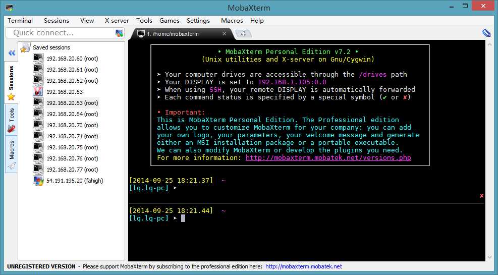Screen dimensions: 498x275
Task: Open the Sessions menu
Action: tap(56, 21)
